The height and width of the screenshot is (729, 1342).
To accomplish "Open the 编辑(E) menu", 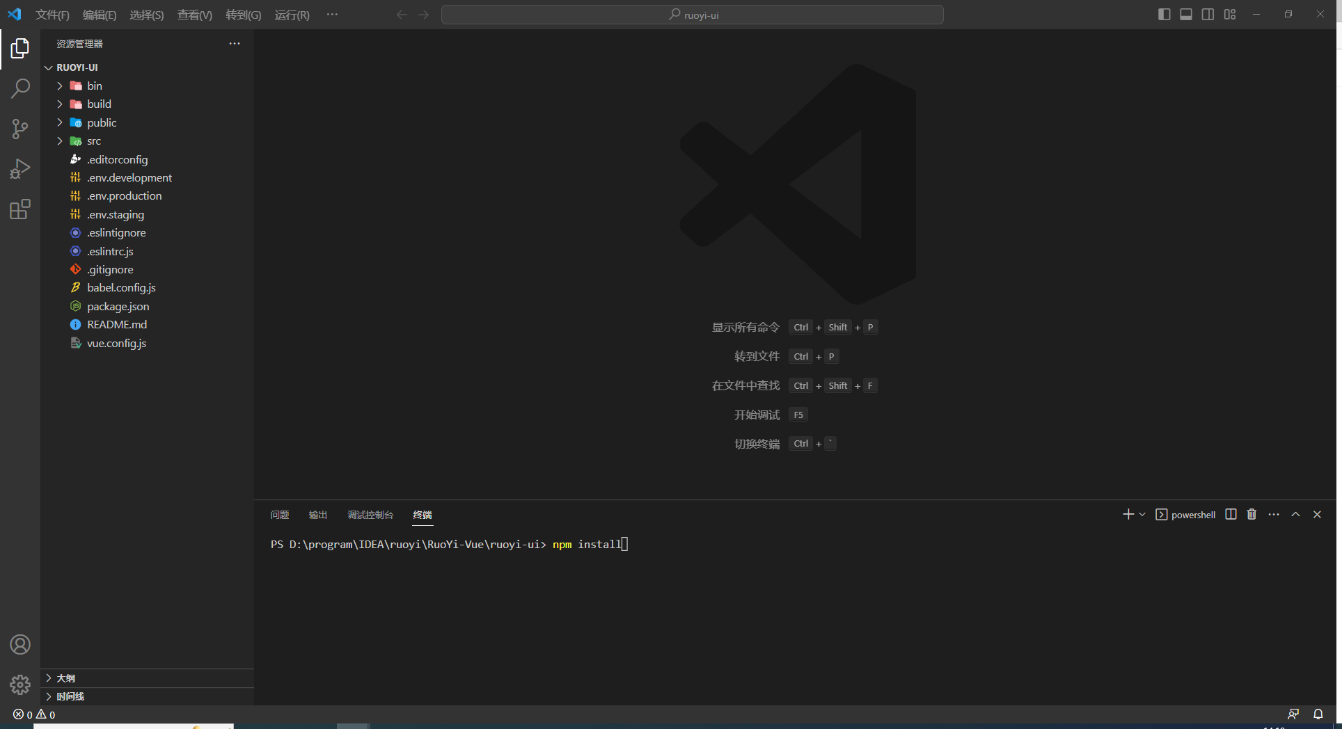I will click(100, 15).
